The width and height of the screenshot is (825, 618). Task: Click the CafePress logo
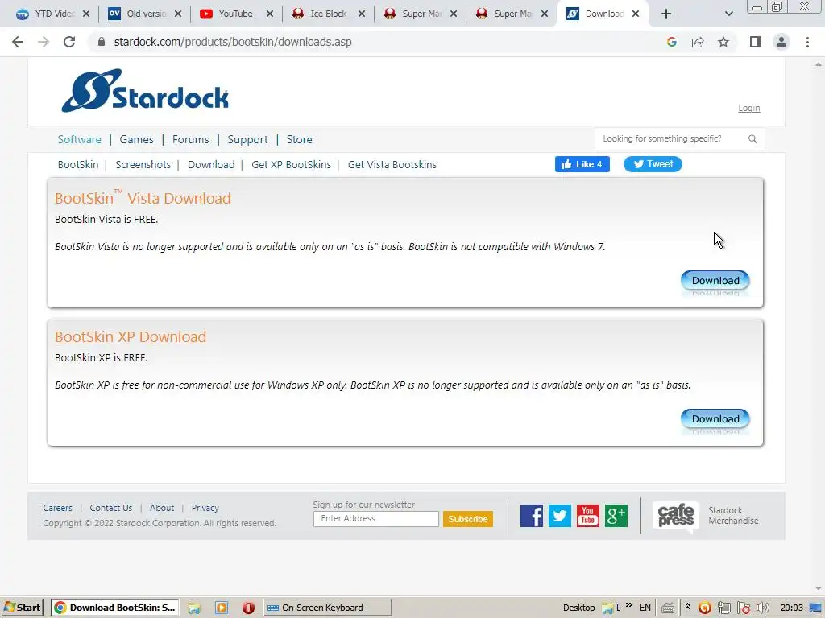click(x=676, y=517)
